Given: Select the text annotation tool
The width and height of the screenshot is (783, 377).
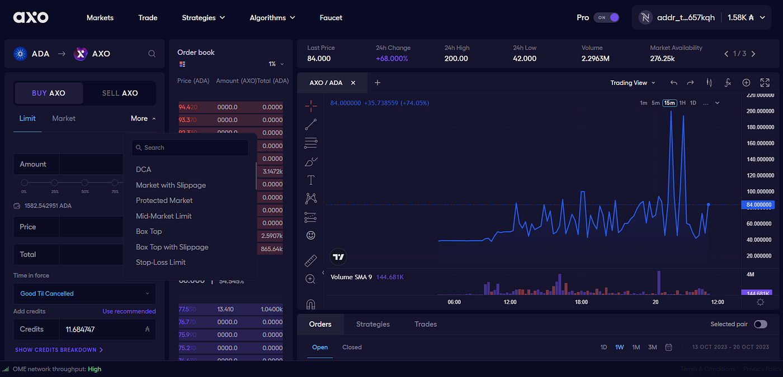Looking at the screenshot, I should pyautogui.click(x=311, y=180).
